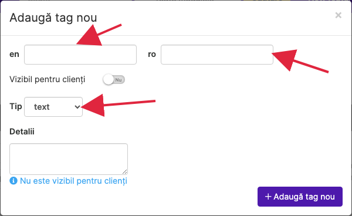Image resolution: width=352 pixels, height=216 pixels.
Task: Click the ro language label
Action: coord(152,55)
